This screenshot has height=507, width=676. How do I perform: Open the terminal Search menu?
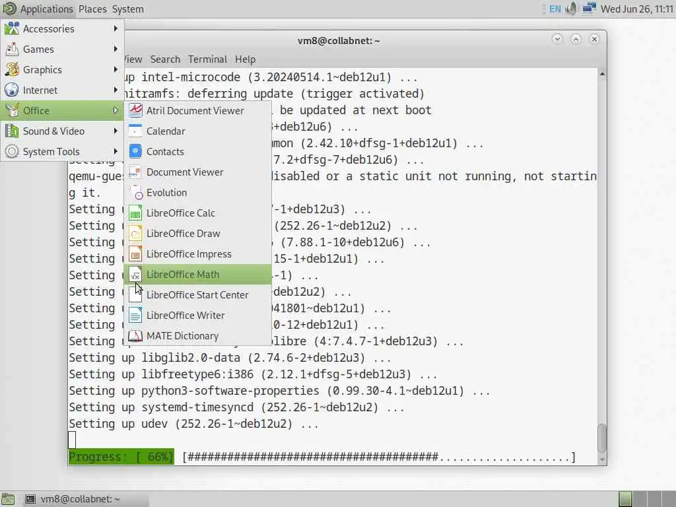(x=164, y=59)
